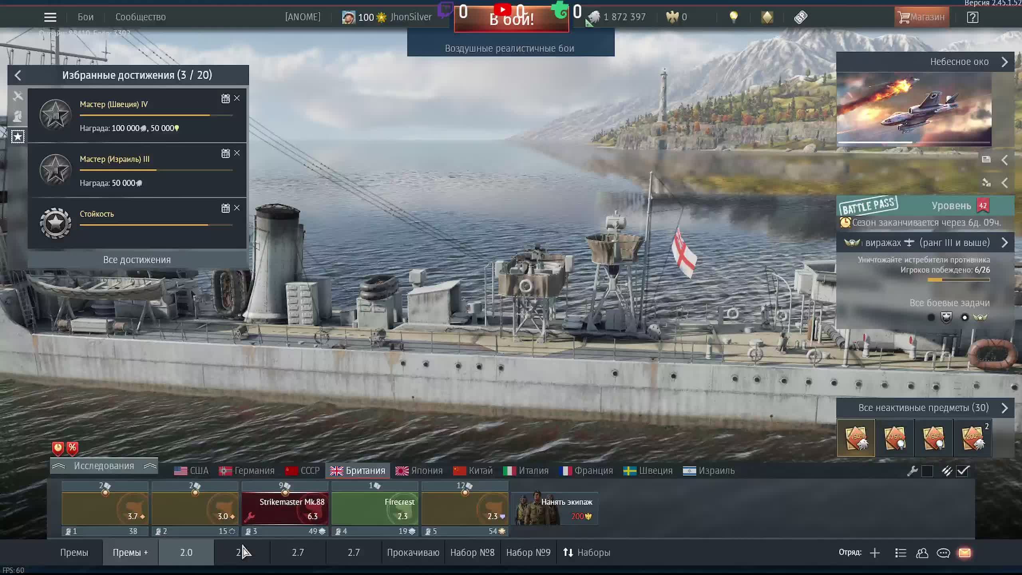Collapse the Избранные достижения panel with back arrow
The image size is (1022, 575).
pyautogui.click(x=18, y=75)
